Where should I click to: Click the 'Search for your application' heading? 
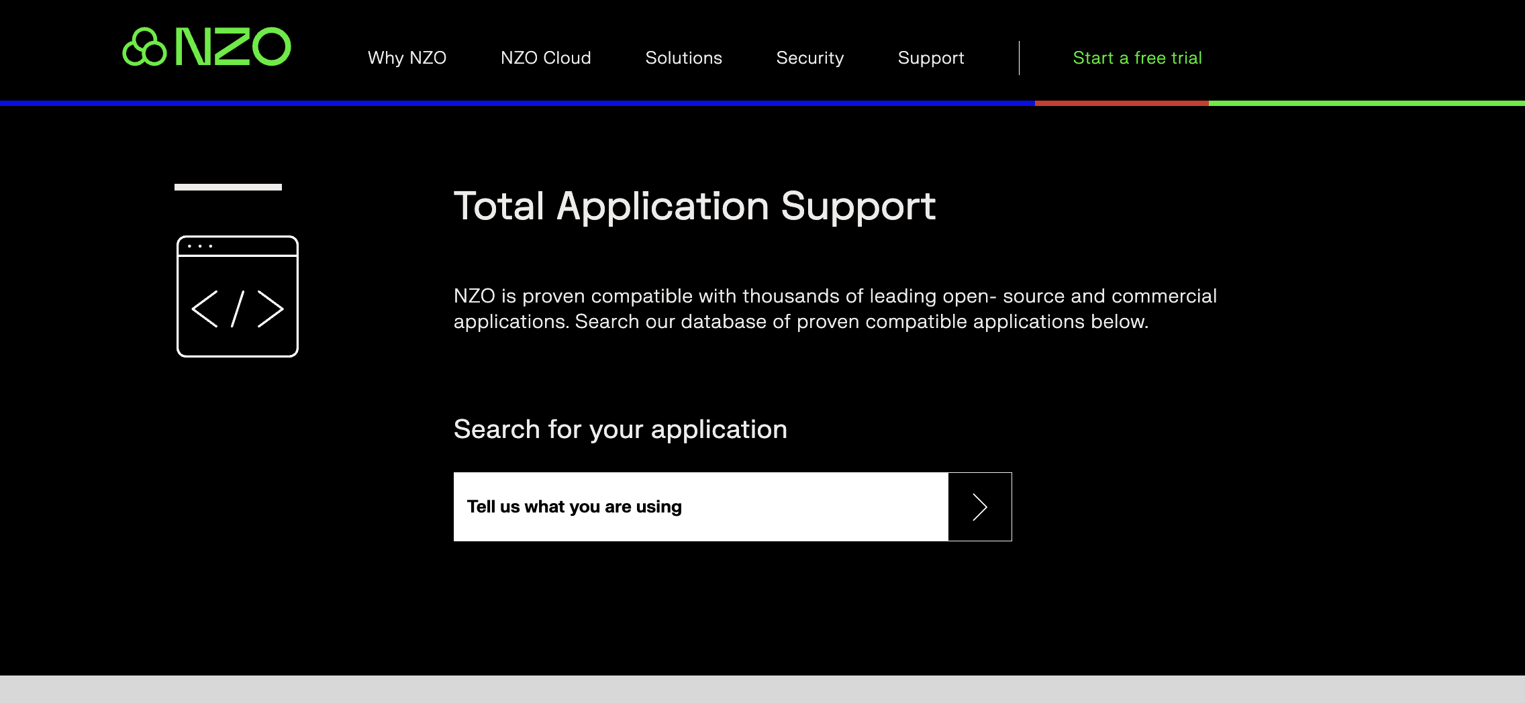click(x=620, y=429)
